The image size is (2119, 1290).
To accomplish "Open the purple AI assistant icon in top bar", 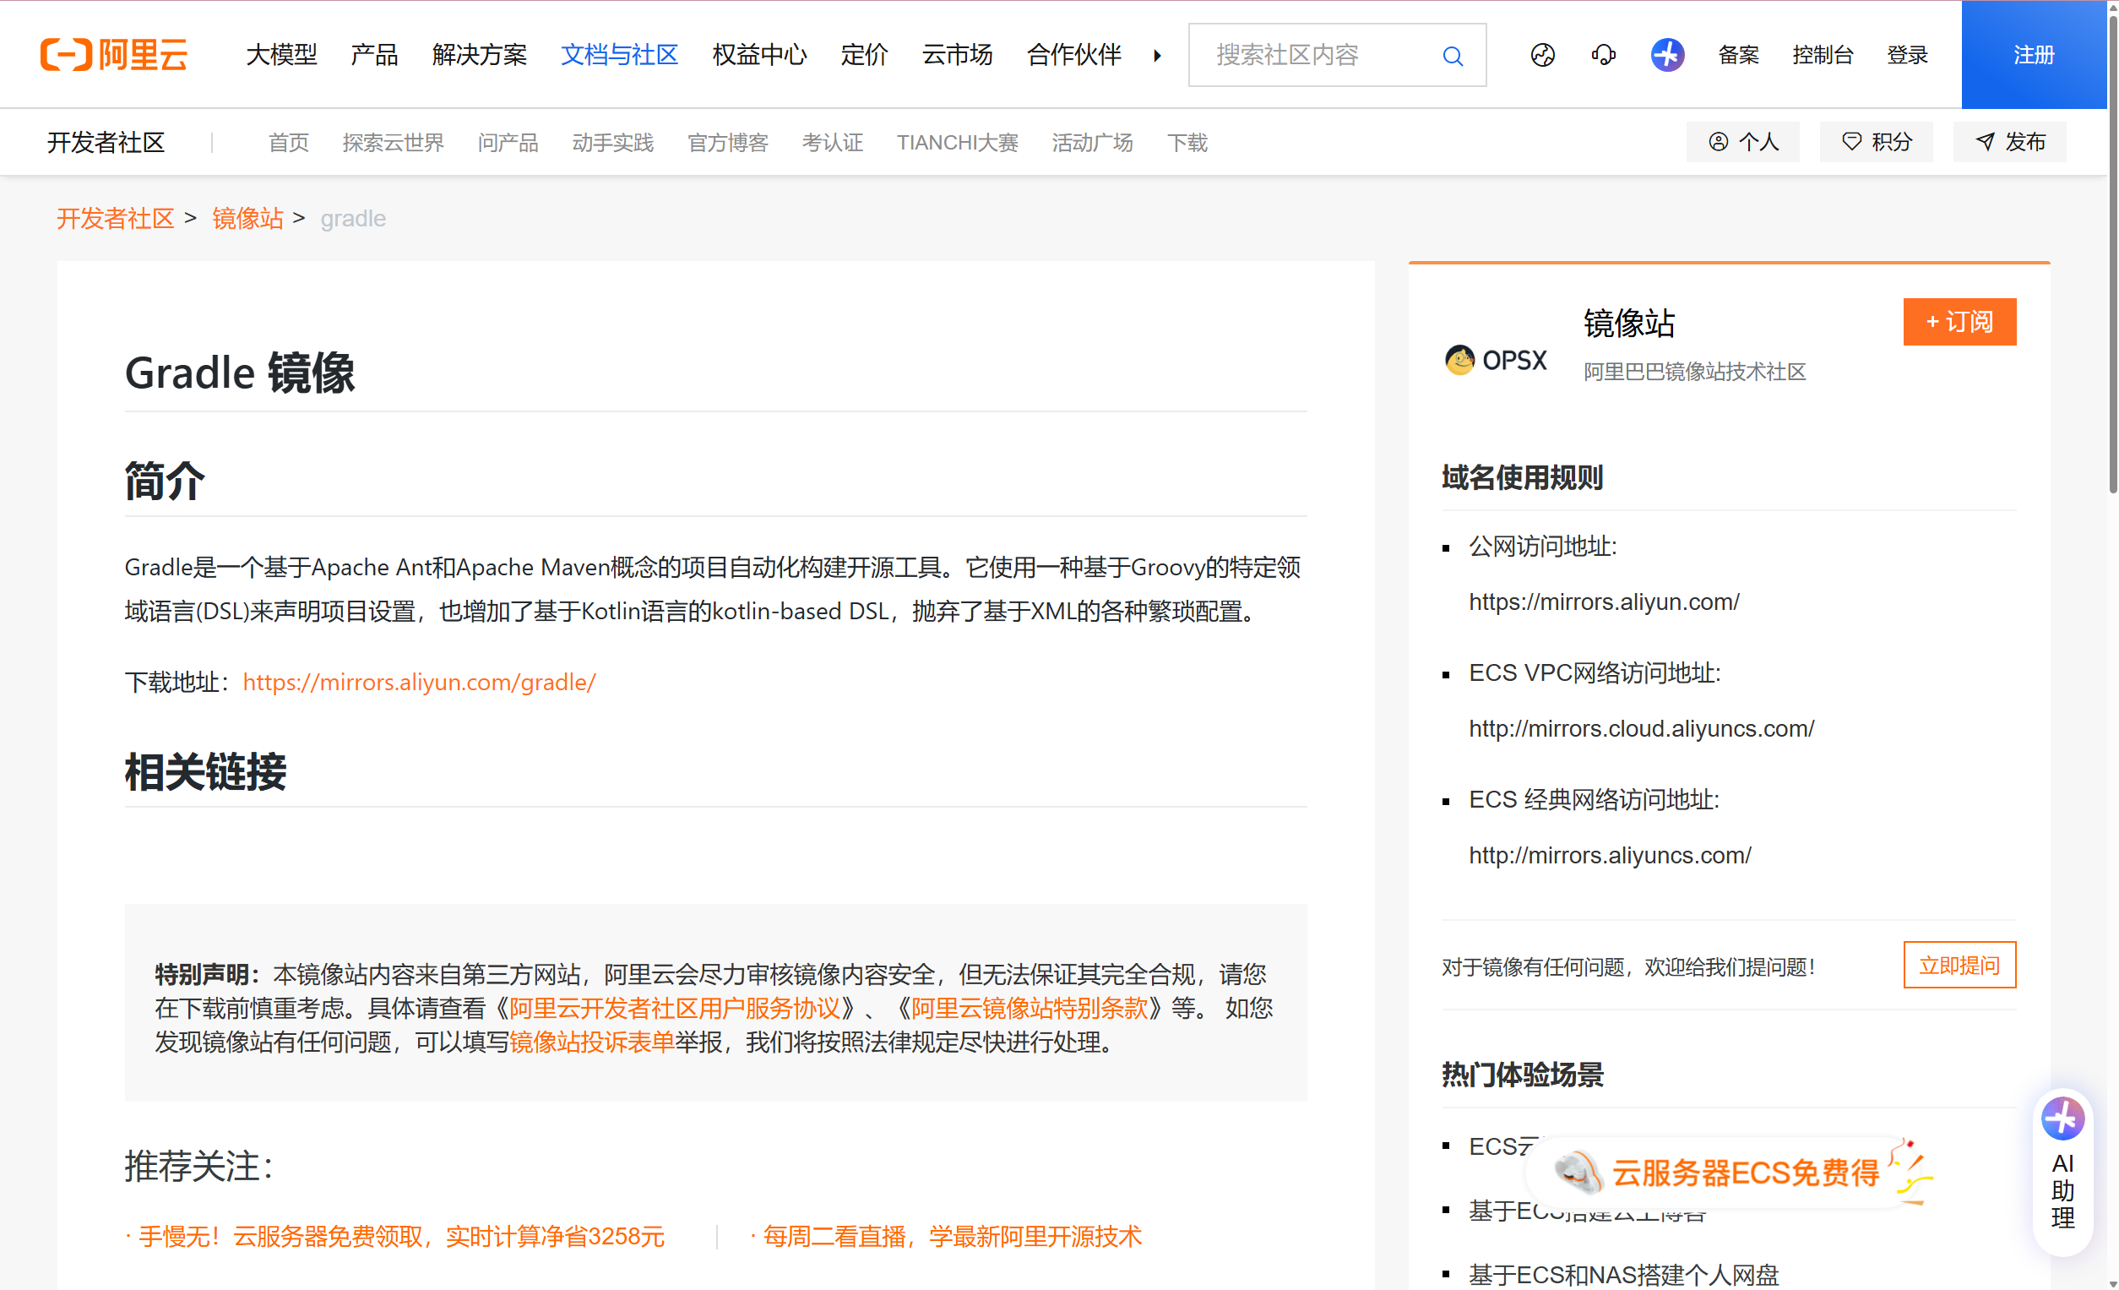I will click(x=1665, y=54).
